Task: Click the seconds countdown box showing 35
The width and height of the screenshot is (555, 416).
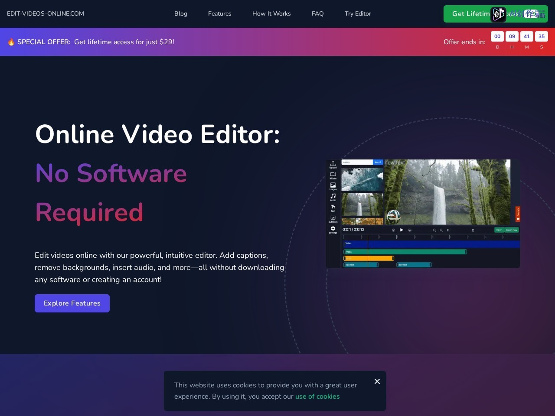Action: coord(542,36)
